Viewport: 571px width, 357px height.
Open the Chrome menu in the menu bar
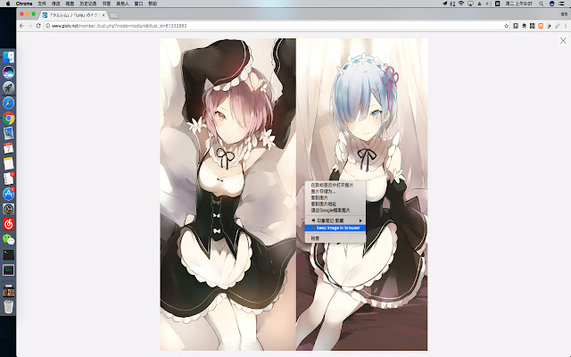tap(24, 4)
